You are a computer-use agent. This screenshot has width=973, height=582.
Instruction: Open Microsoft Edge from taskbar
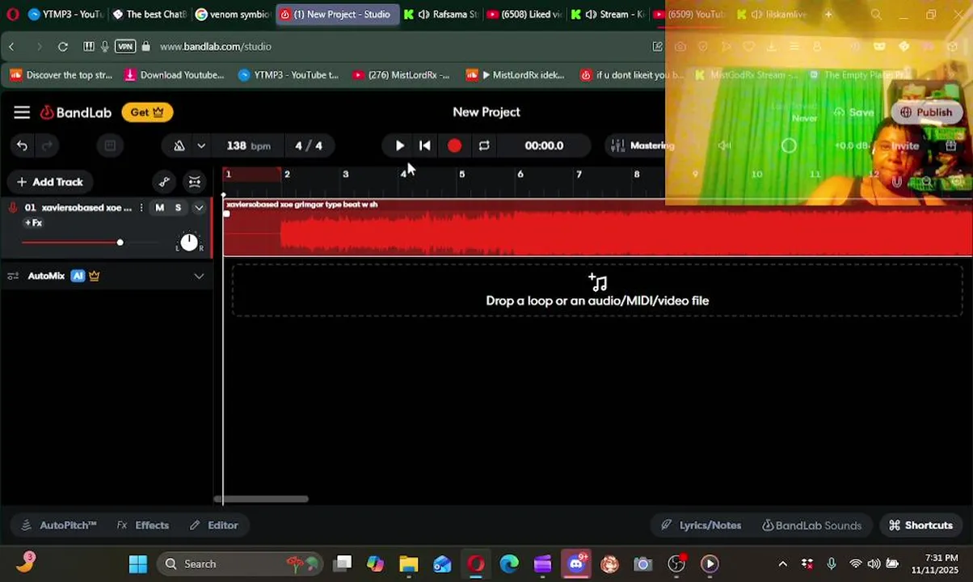click(x=509, y=564)
